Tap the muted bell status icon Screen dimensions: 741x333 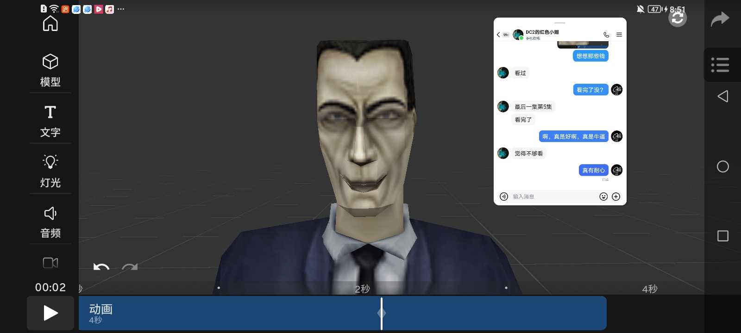click(x=641, y=9)
